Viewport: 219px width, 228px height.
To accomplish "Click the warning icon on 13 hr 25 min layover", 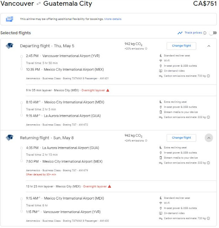I will (109, 186).
